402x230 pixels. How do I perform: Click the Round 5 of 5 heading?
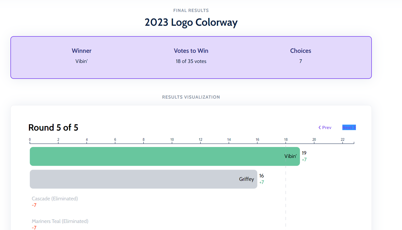(53, 127)
